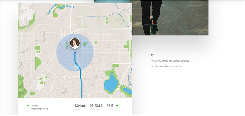The image size is (245, 116).
Task: Click the speech bubble message icon
Action: click(153, 55)
